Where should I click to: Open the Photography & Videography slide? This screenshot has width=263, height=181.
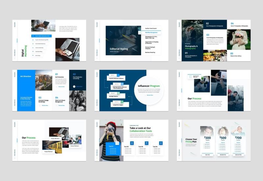tap(214, 40)
